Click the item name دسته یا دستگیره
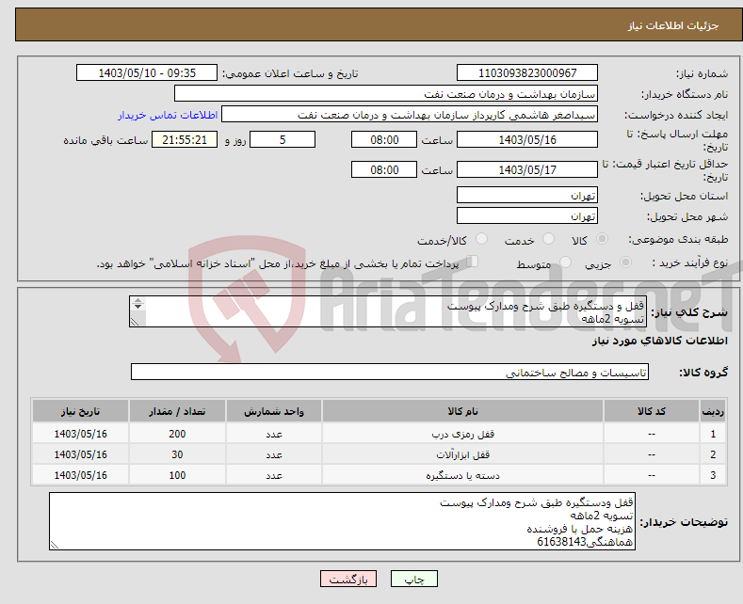The width and height of the screenshot is (743, 604). click(462, 475)
